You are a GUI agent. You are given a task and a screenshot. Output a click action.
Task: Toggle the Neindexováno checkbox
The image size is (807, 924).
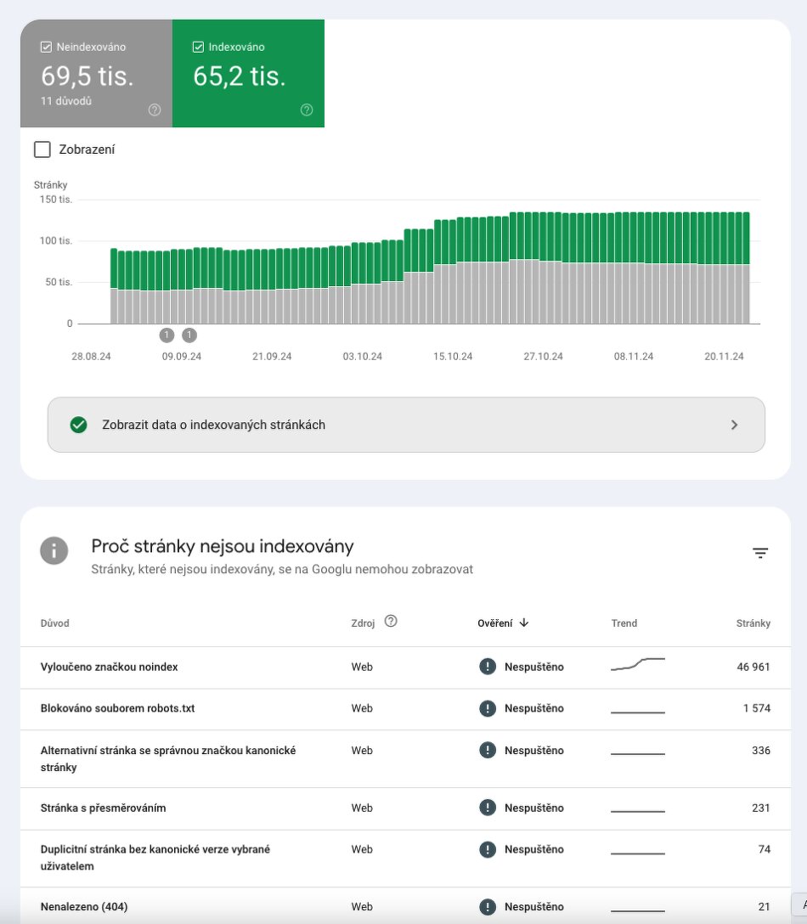point(47,48)
